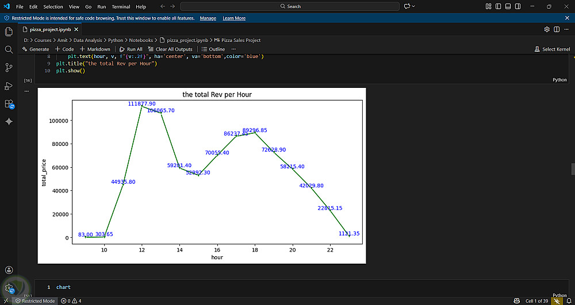This screenshot has height=305, width=575.
Task: Open the Terminal menu
Action: (x=121, y=6)
